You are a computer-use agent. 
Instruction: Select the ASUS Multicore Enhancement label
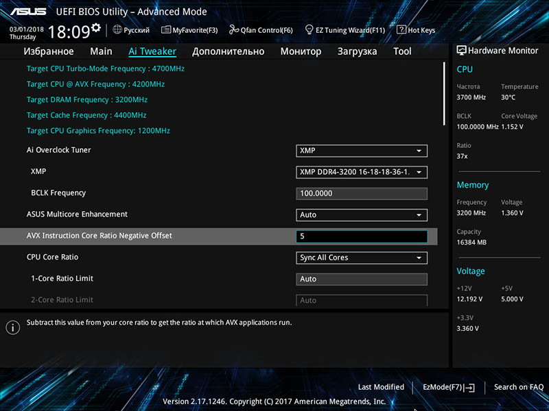point(77,214)
